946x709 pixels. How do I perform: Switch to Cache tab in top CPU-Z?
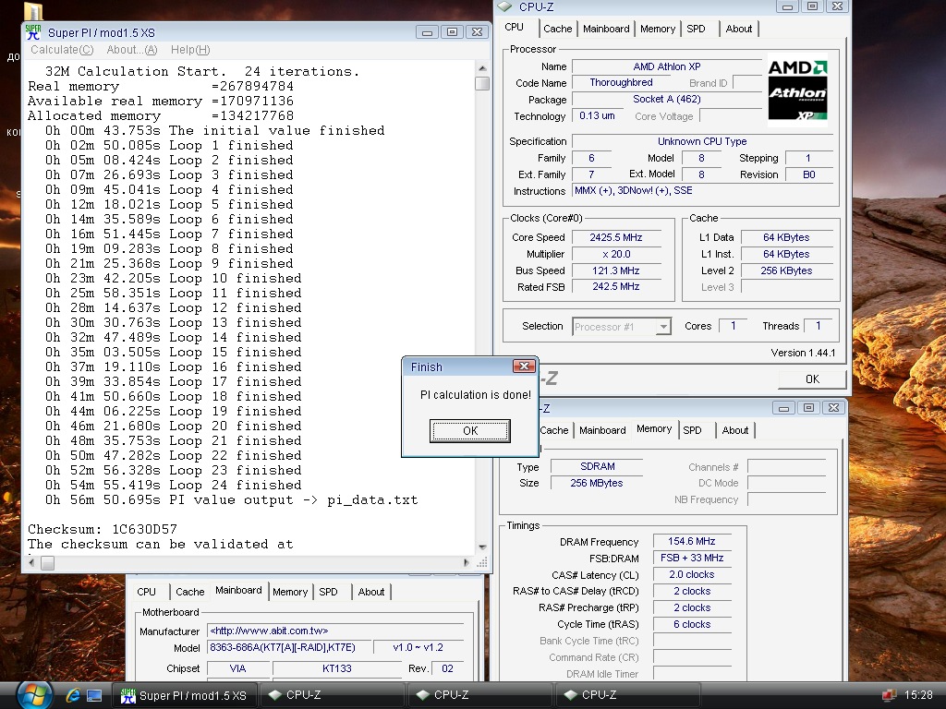click(x=557, y=29)
